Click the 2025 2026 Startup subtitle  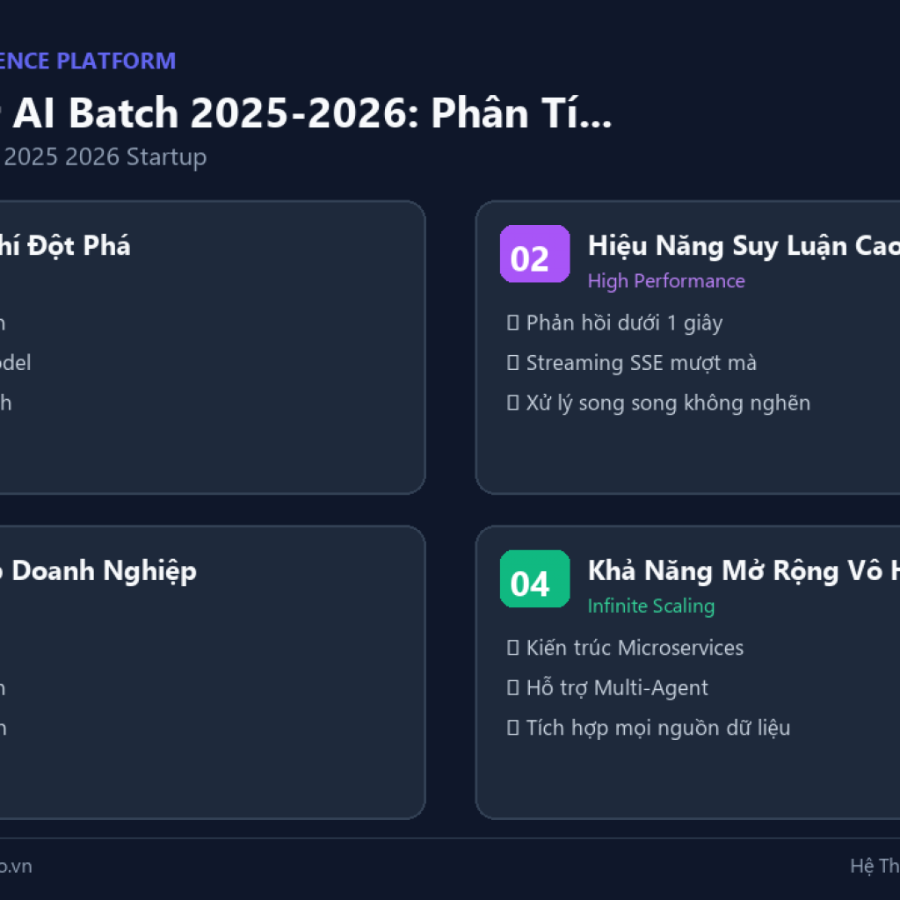[104, 156]
